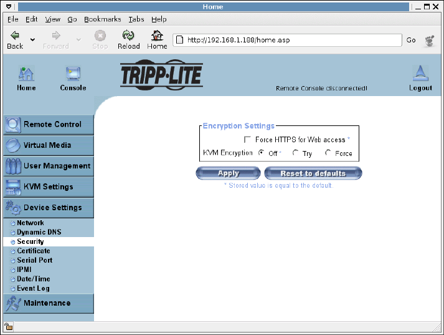Image resolution: width=444 pixels, height=335 pixels.
Task: Open the View menu
Action: (x=53, y=19)
